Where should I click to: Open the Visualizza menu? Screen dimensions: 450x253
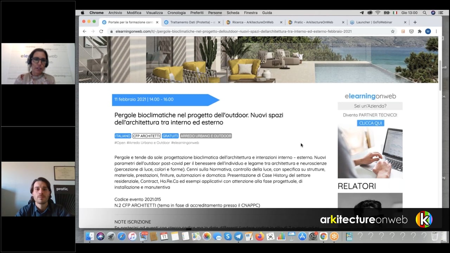[154, 13]
